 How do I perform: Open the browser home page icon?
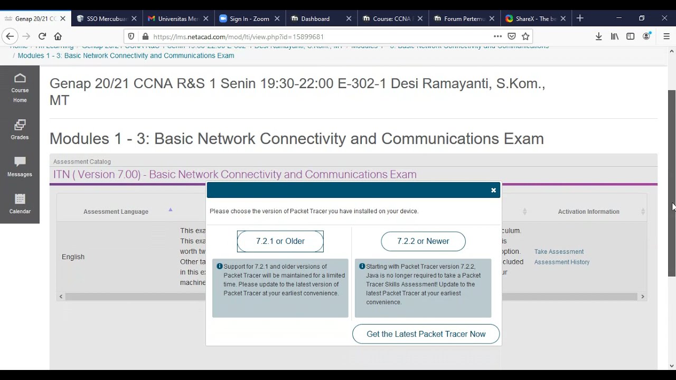[58, 36]
